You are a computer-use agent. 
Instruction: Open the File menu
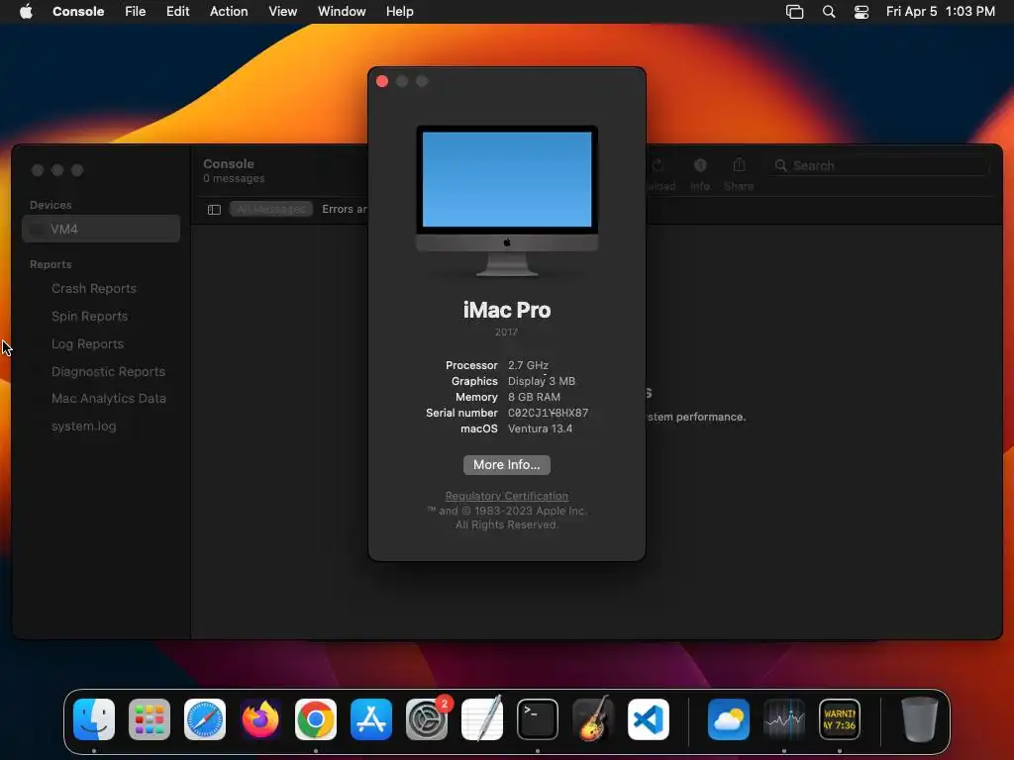[x=135, y=12]
